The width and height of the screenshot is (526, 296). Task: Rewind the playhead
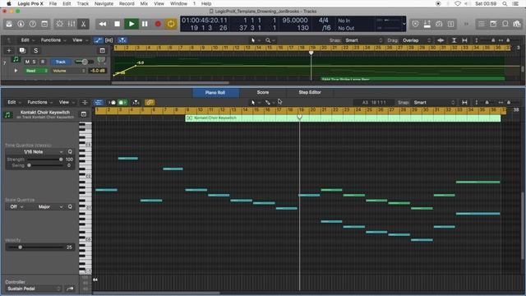click(103, 24)
